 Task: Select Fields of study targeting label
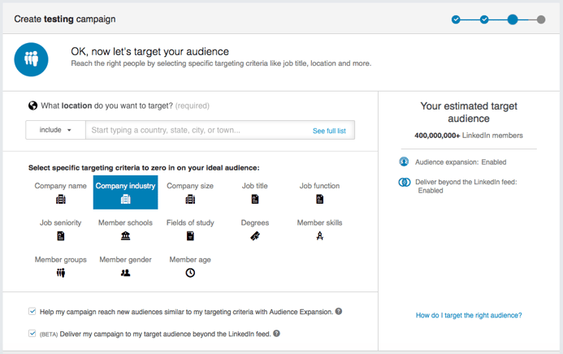(x=190, y=222)
